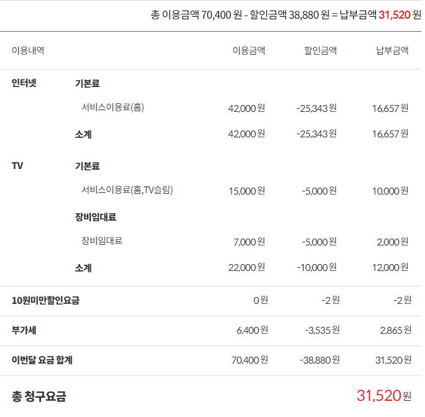This screenshot has width=425, height=417.
Task: Click the 이번달 요금 합계 row label
Action: [42, 360]
